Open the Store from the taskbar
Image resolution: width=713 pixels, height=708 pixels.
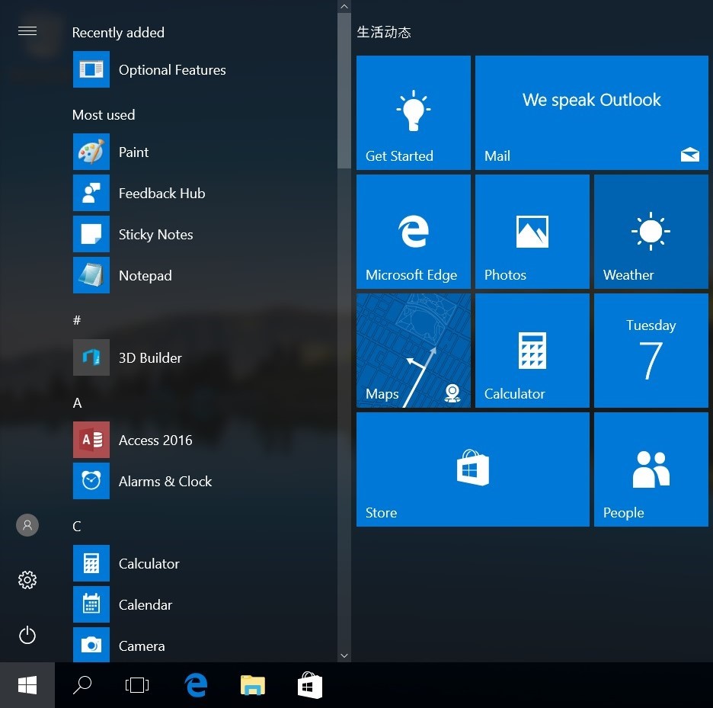tap(310, 685)
